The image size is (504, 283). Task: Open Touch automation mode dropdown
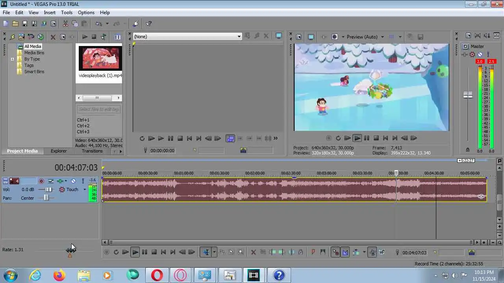point(85,189)
